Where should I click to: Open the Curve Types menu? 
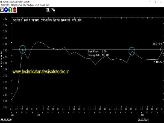[5, 5]
